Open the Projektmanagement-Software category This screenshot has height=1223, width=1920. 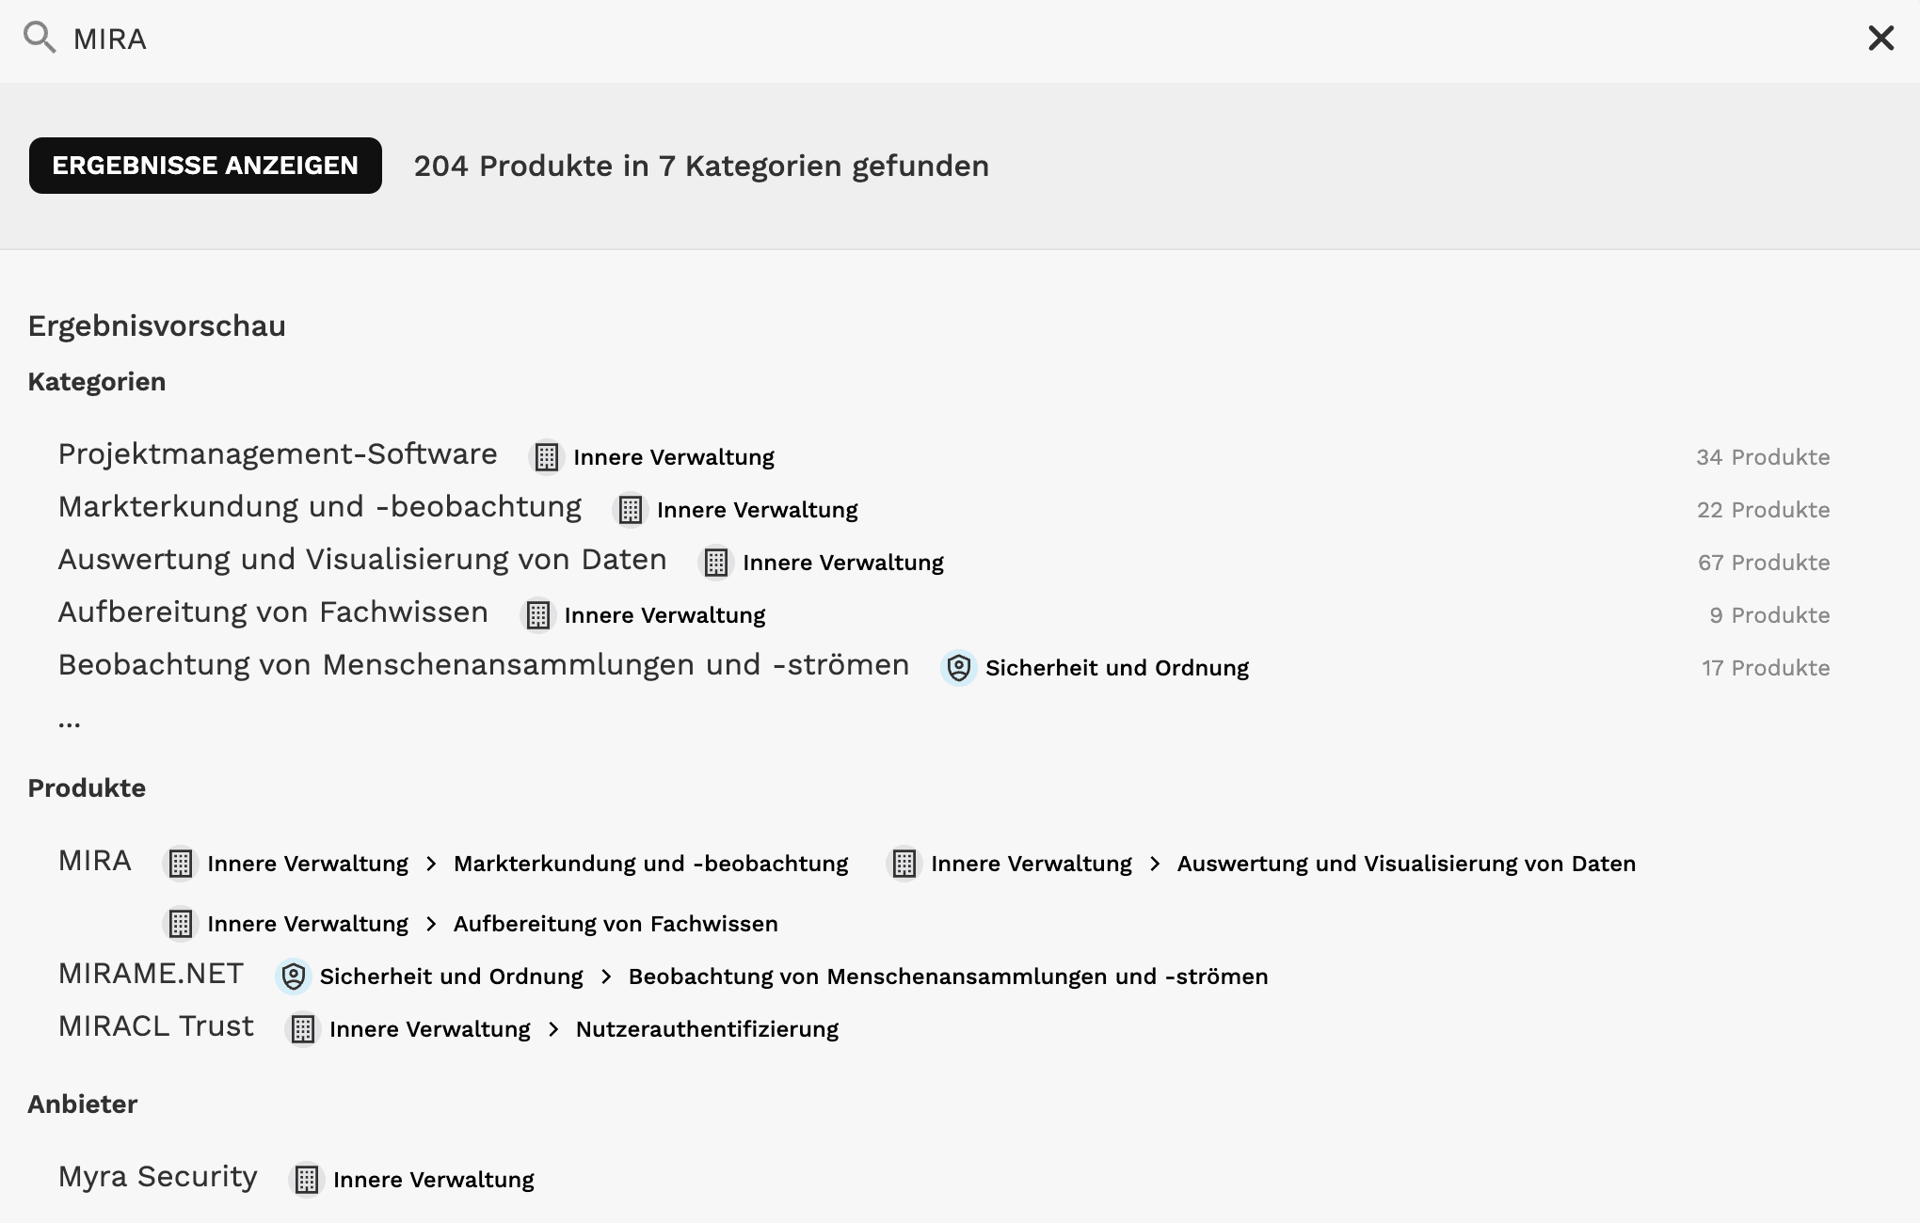pos(278,454)
